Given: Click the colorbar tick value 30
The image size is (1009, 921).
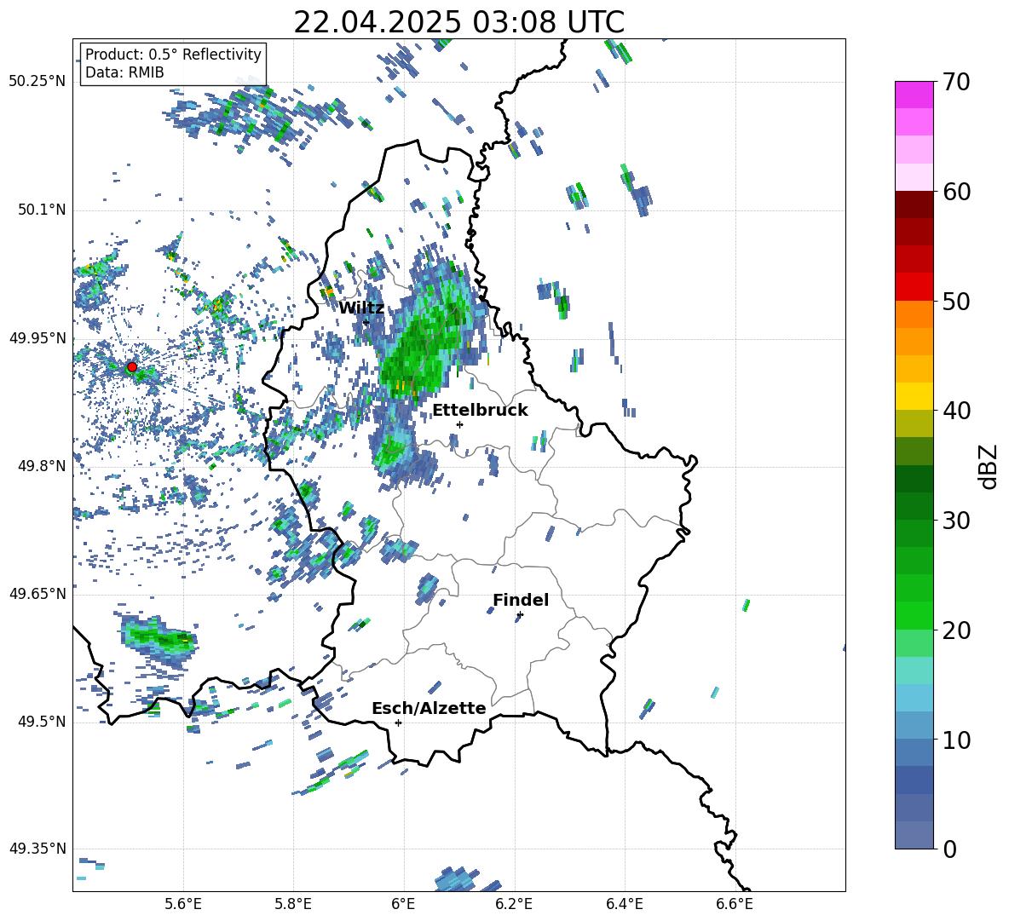Looking at the screenshot, I should 956,521.
